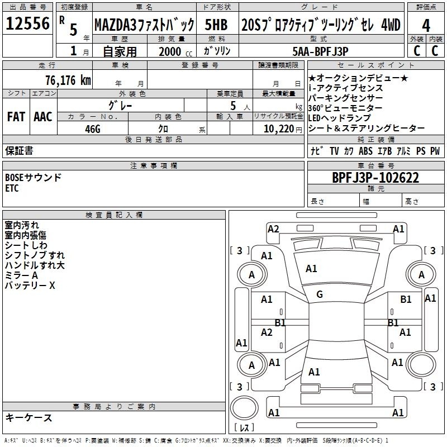Select the PW equipment label

(435, 151)
